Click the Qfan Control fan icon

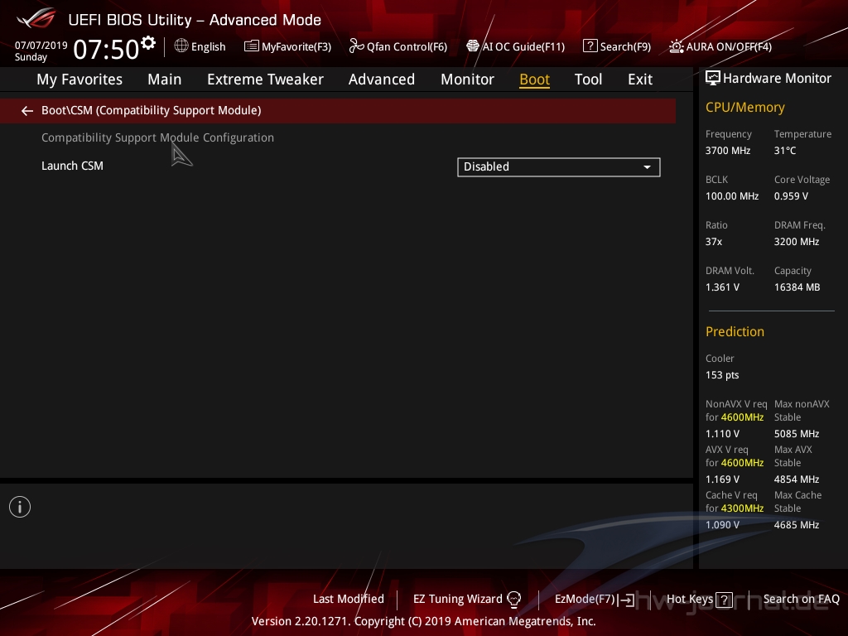(x=356, y=46)
